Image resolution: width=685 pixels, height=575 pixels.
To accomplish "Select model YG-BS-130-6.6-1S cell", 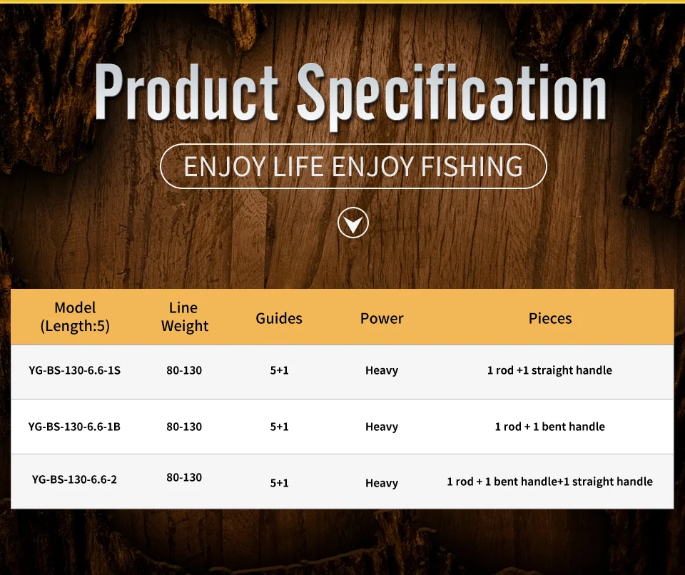I will pos(75,370).
